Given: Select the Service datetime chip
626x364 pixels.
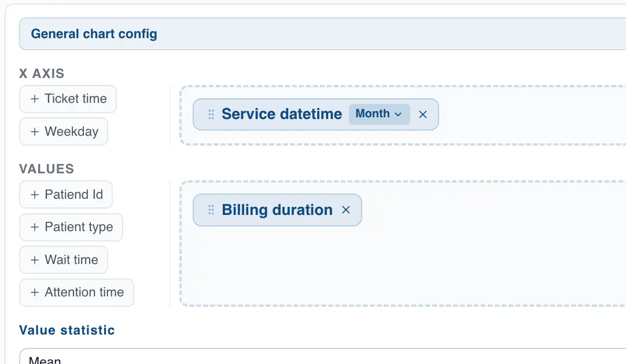Looking at the screenshot, I should [x=282, y=114].
